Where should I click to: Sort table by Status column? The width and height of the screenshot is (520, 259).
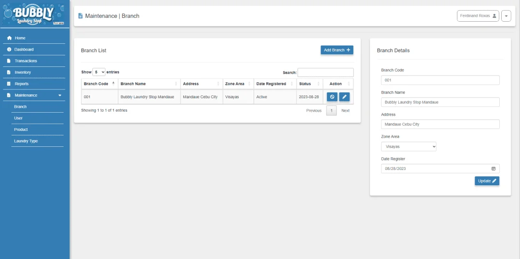coord(310,84)
